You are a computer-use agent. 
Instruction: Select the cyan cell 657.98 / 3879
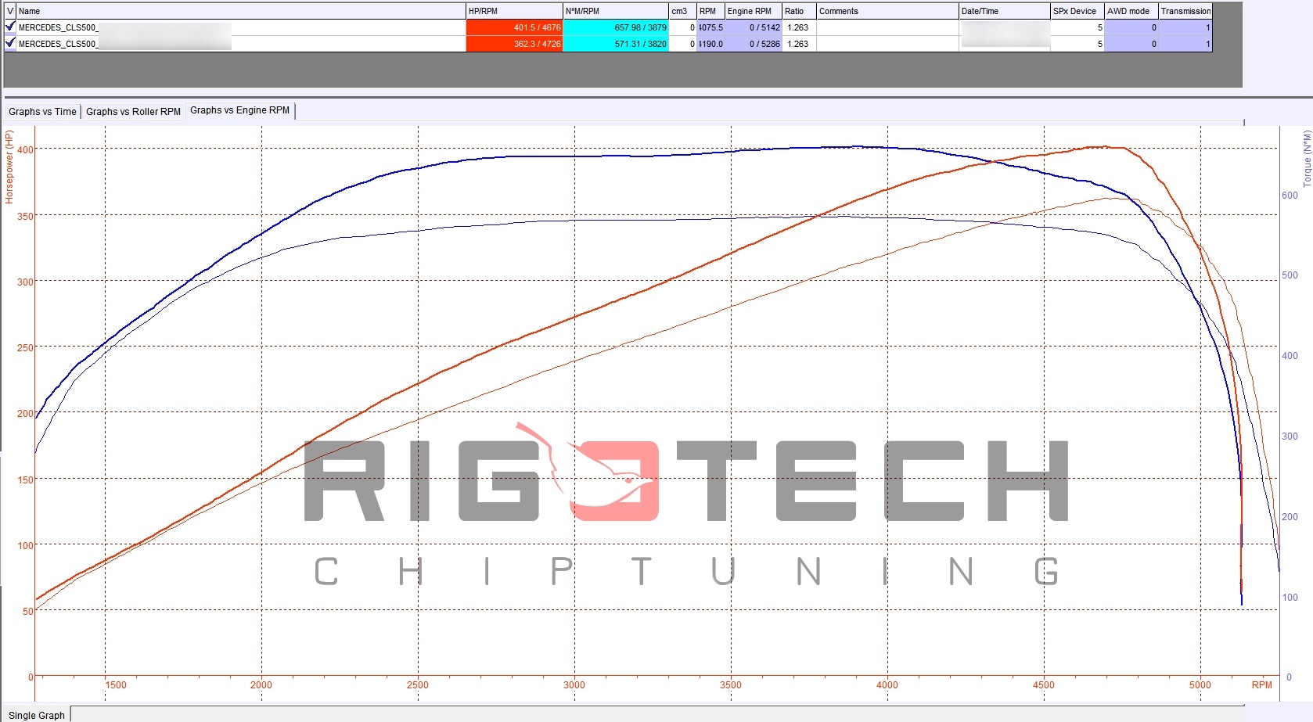616,27
